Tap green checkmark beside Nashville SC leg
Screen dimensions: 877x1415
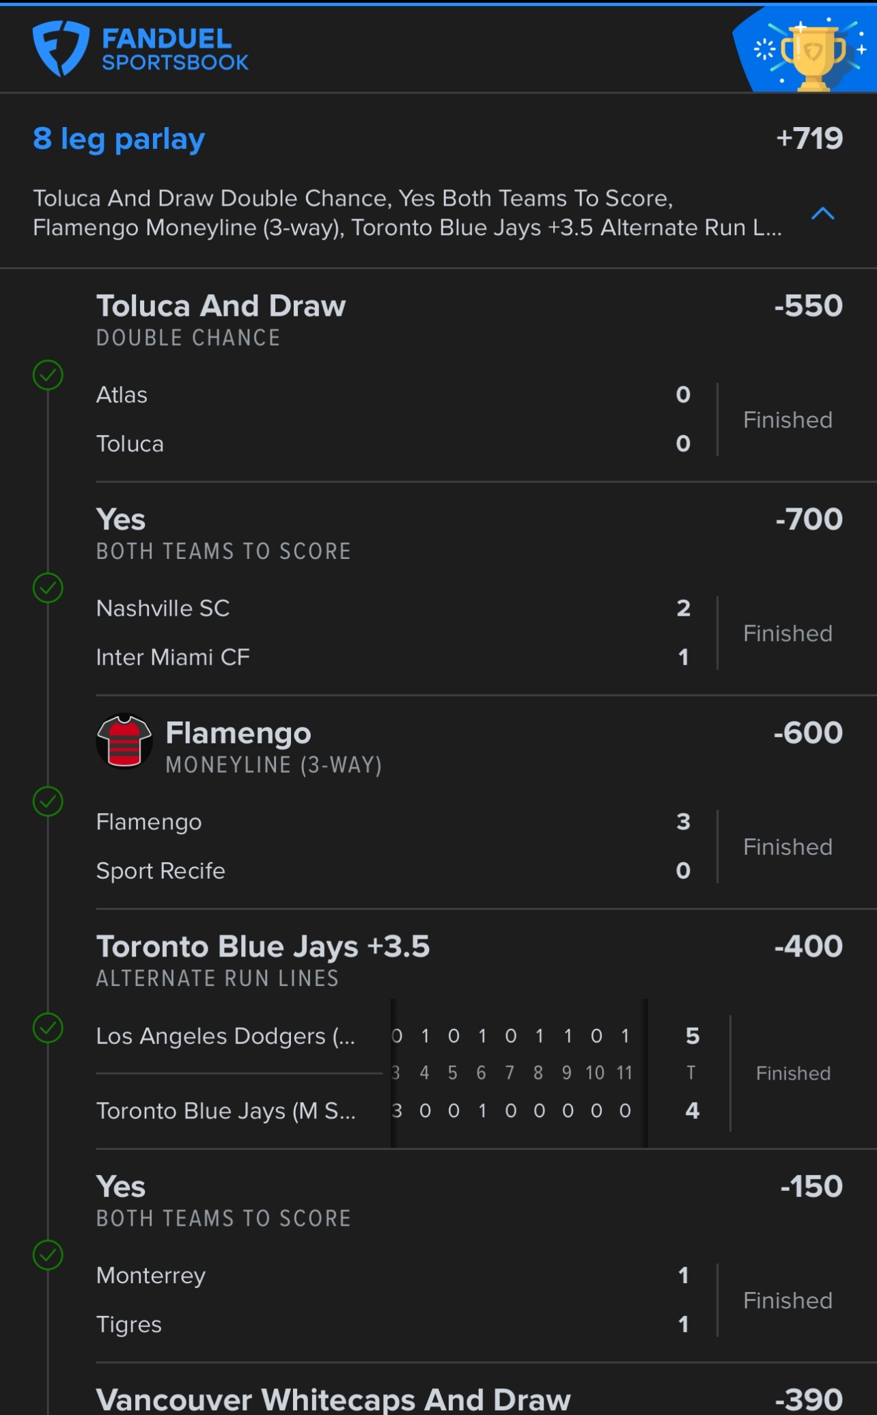click(x=48, y=588)
